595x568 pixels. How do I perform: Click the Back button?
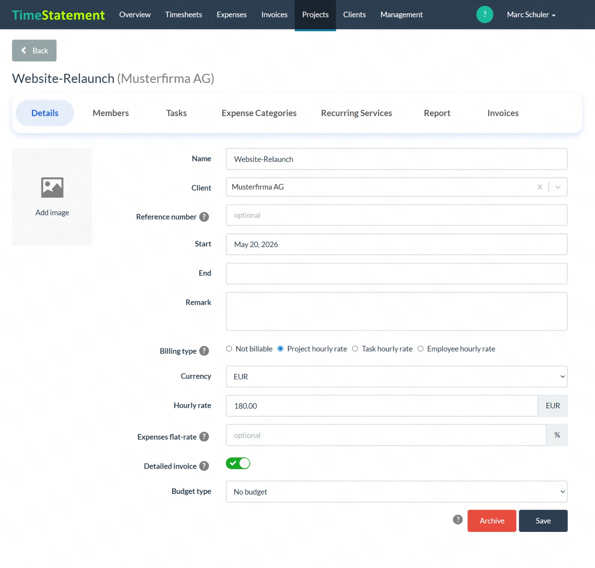[34, 51]
